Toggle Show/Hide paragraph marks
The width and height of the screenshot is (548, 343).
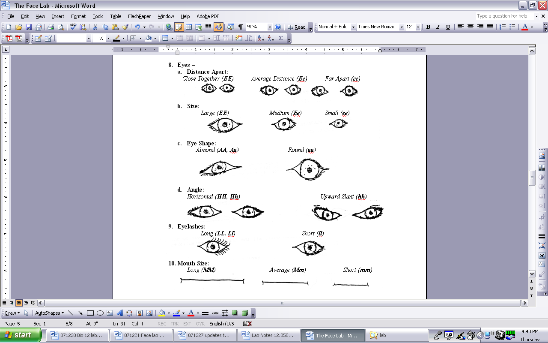pos(240,27)
